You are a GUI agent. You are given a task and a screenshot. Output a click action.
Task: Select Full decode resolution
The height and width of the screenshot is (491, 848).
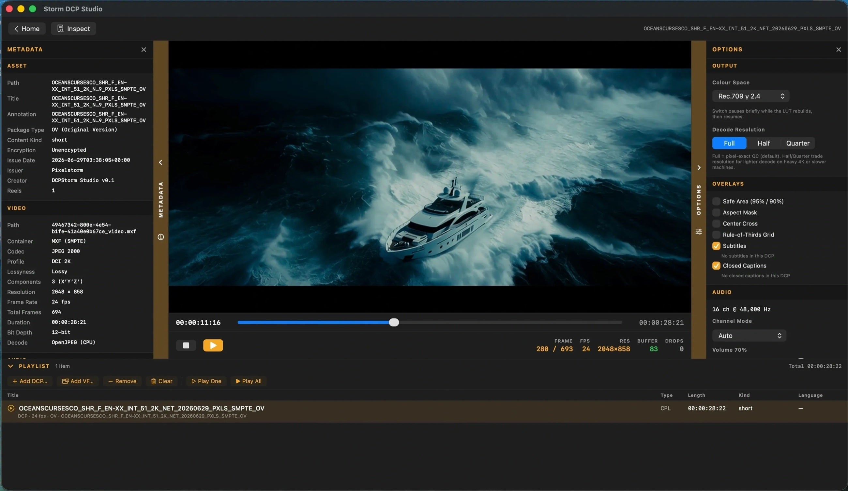pos(729,143)
